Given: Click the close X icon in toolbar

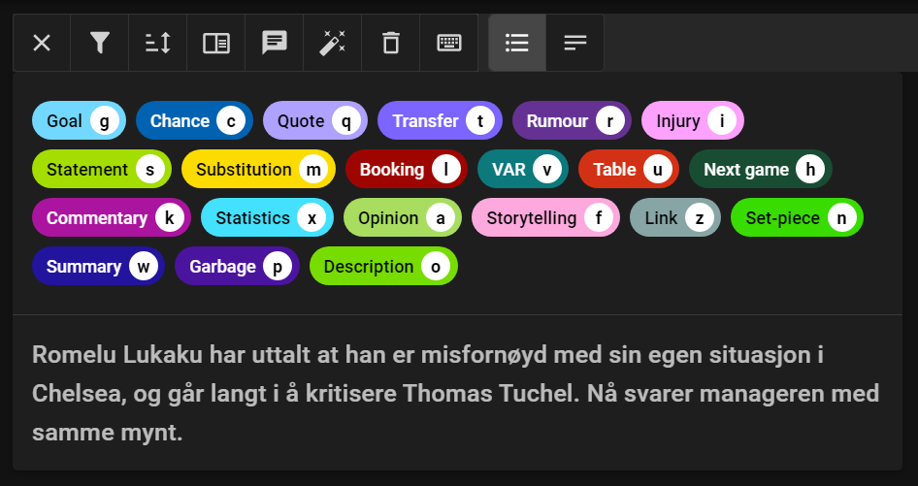Looking at the screenshot, I should [x=42, y=43].
